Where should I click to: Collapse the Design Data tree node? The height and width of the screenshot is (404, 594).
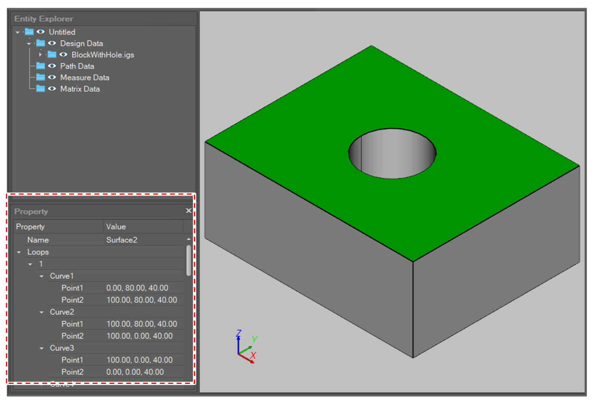point(29,43)
